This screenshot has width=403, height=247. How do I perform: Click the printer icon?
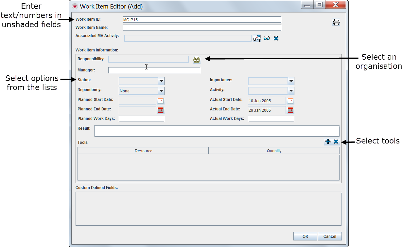pos(336,22)
